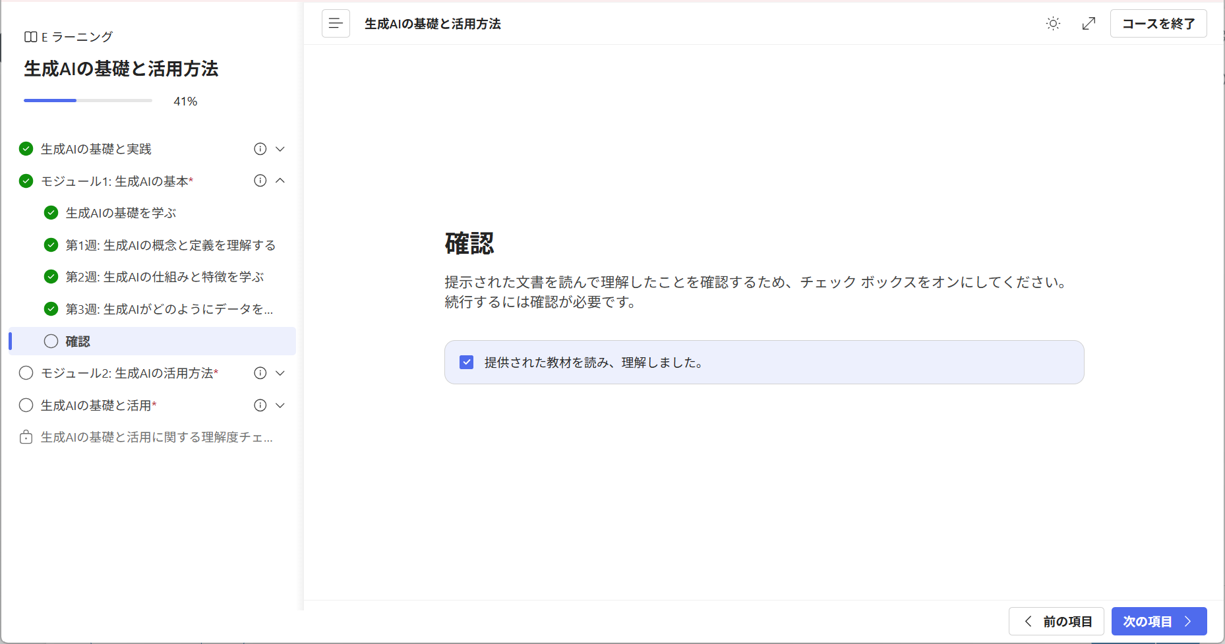1225x644 pixels.
Task: Open 第1週: 生成AIの概念と定義を理解する
Action: (171, 245)
